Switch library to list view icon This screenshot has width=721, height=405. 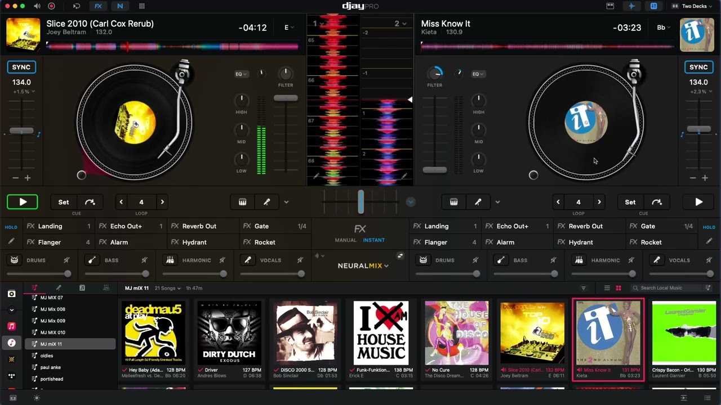click(607, 288)
